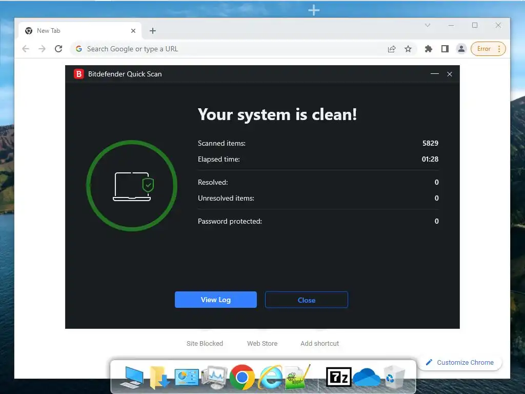Minimize the Bitdefender Quick Scan dialog

tap(435, 74)
